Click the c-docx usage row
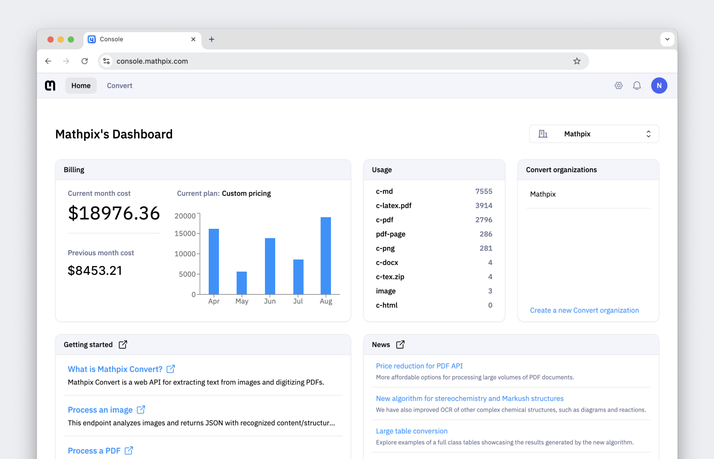This screenshot has height=459, width=714. pyautogui.click(x=434, y=262)
